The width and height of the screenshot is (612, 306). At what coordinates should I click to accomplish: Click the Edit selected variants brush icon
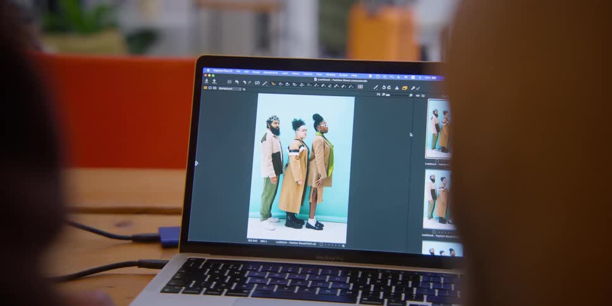(x=376, y=87)
